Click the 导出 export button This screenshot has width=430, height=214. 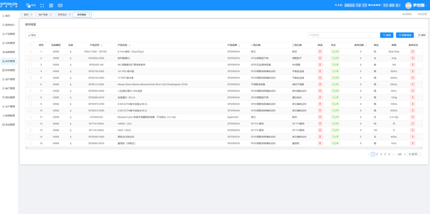pyautogui.click(x=32, y=35)
